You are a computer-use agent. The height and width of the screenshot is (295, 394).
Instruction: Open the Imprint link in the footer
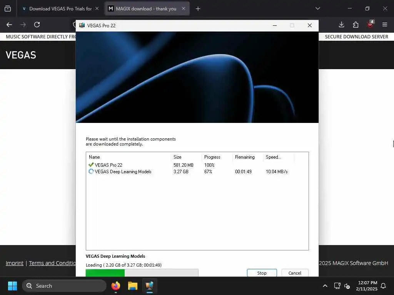click(x=15, y=263)
